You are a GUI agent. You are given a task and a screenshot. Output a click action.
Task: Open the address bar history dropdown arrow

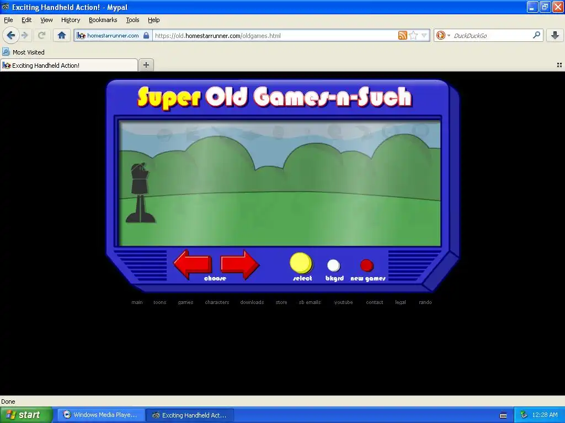[x=424, y=35]
